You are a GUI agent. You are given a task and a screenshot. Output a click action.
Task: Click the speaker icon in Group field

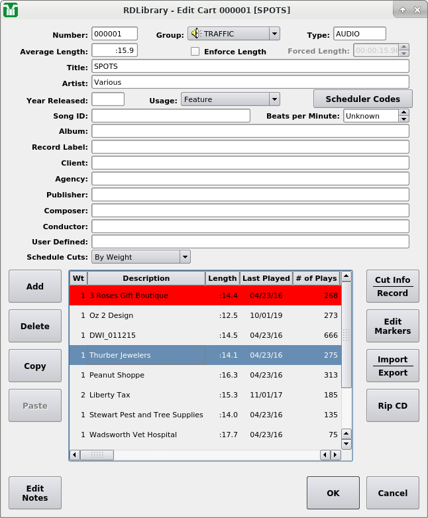pyautogui.click(x=195, y=34)
